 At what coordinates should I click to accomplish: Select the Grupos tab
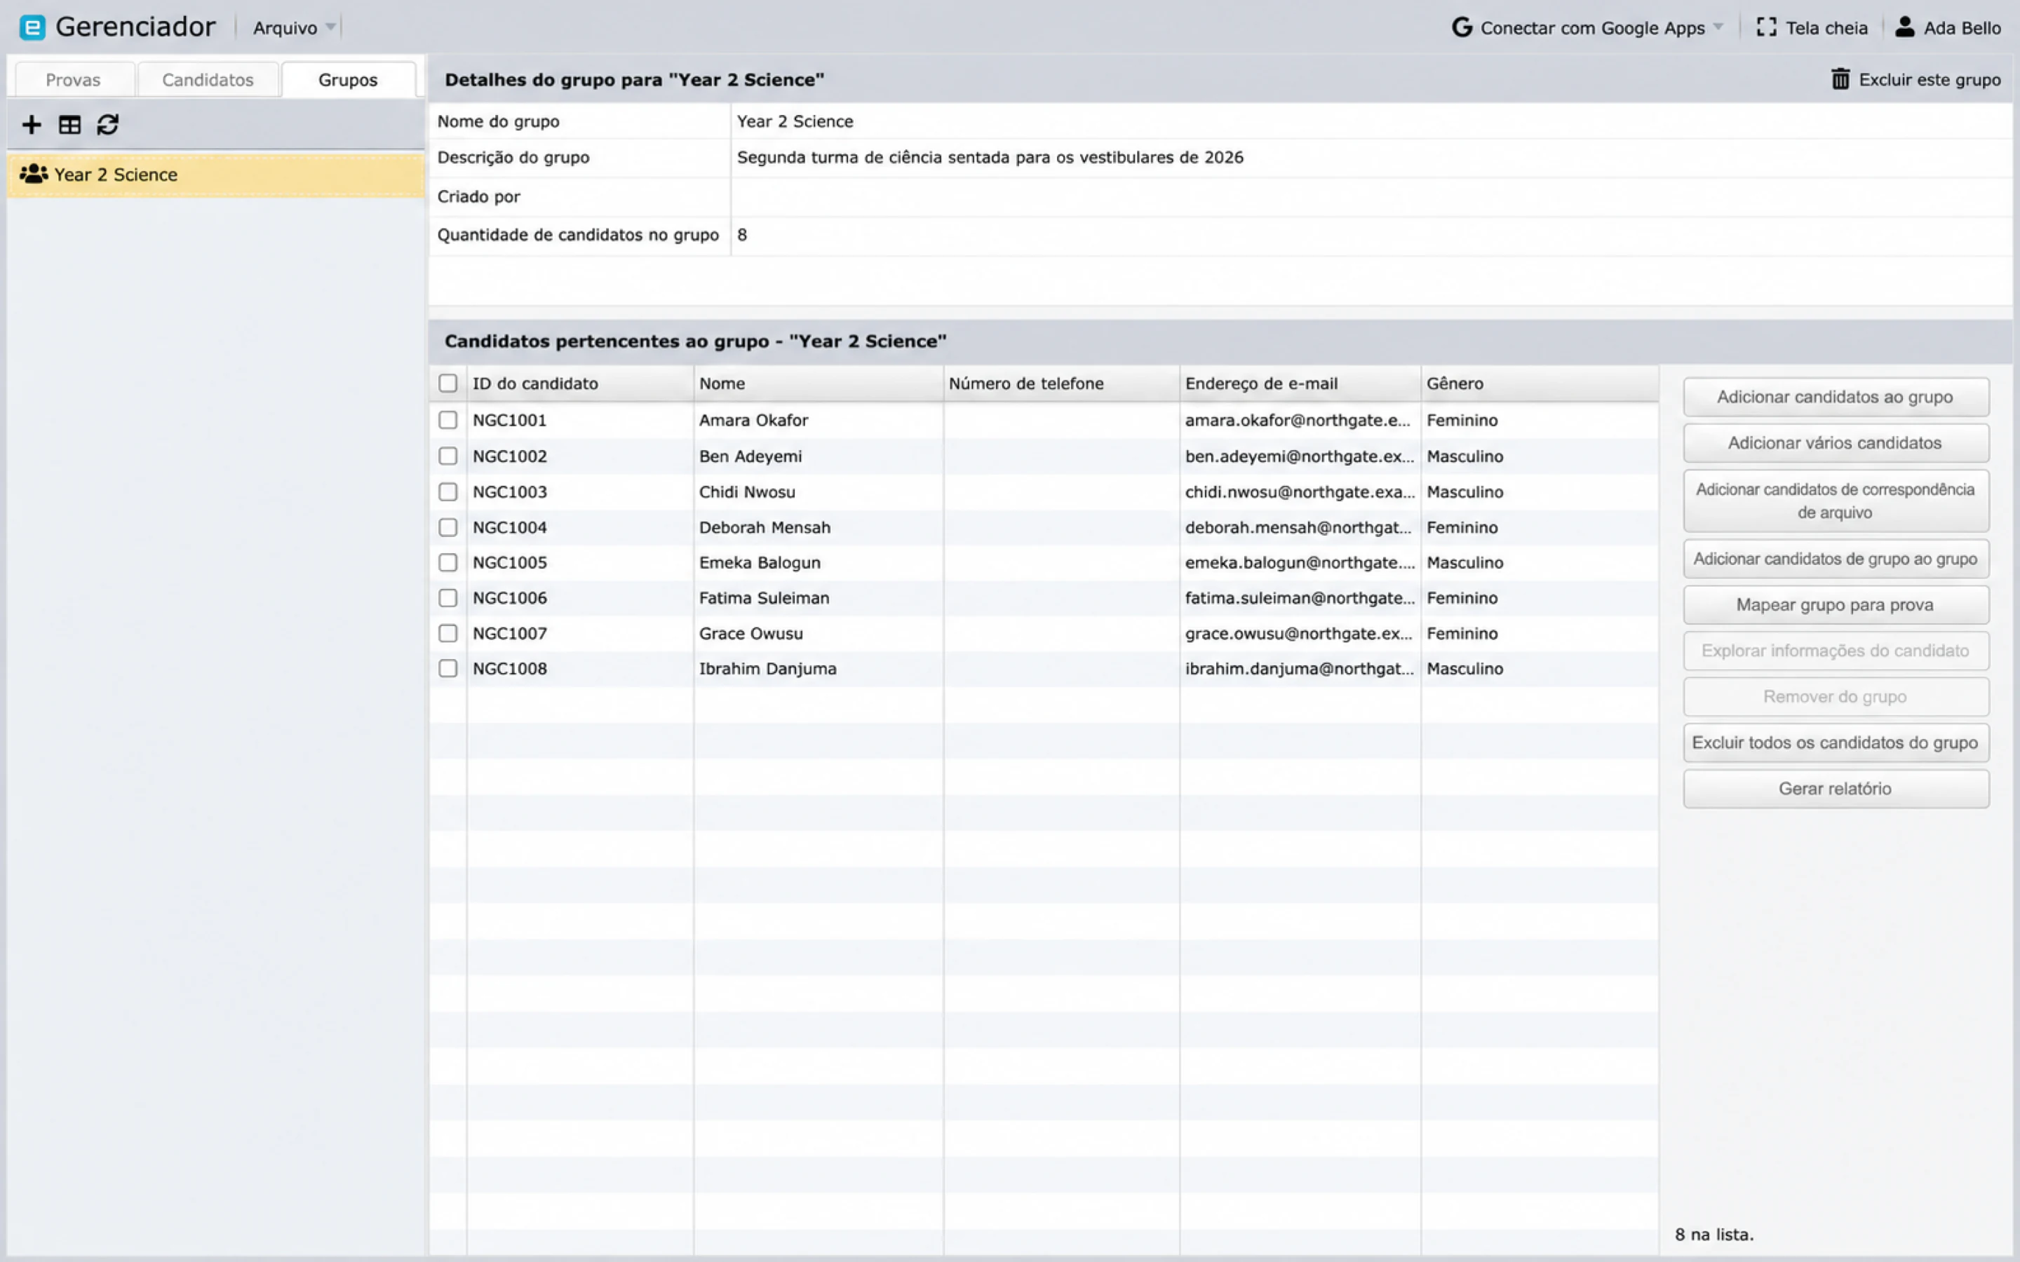pos(348,80)
